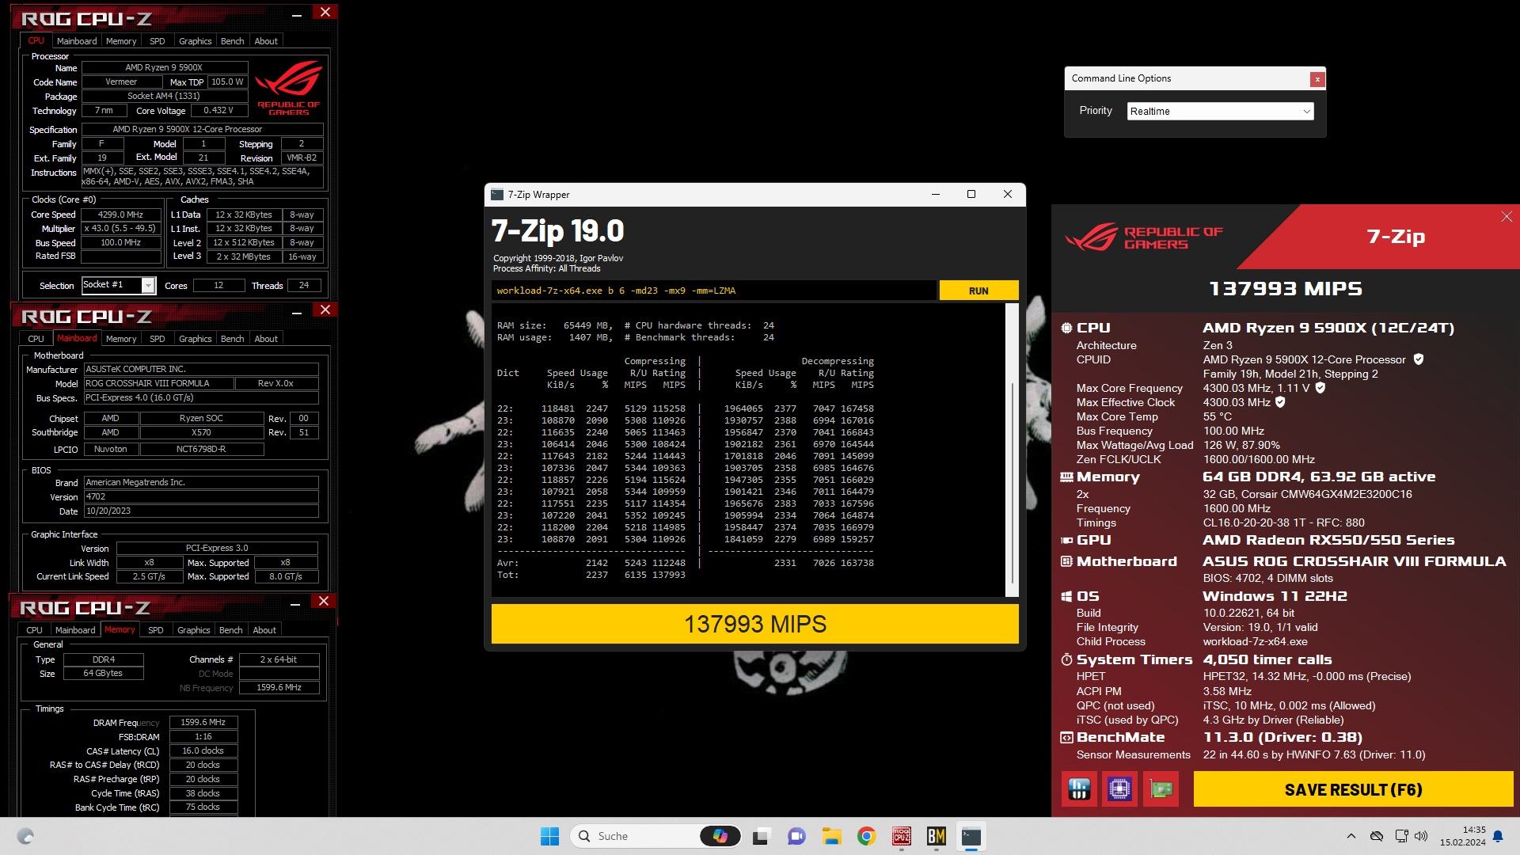Click Windows 11 22H2 OS heading
This screenshot has height=855, width=1520.
coord(1275,596)
